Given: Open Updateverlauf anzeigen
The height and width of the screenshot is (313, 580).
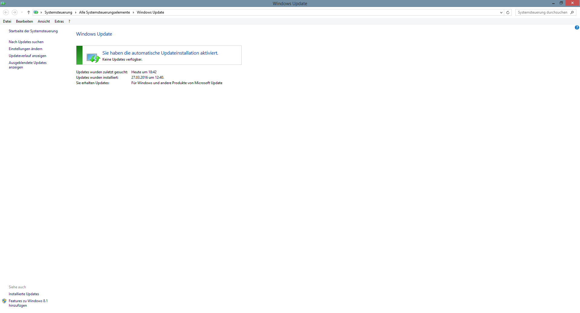Looking at the screenshot, I should [x=27, y=56].
